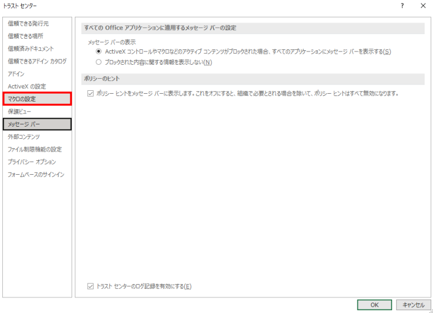This screenshot has width=433, height=313.
Task: Select フォームベースのサインイン category
Action: pos(36,175)
